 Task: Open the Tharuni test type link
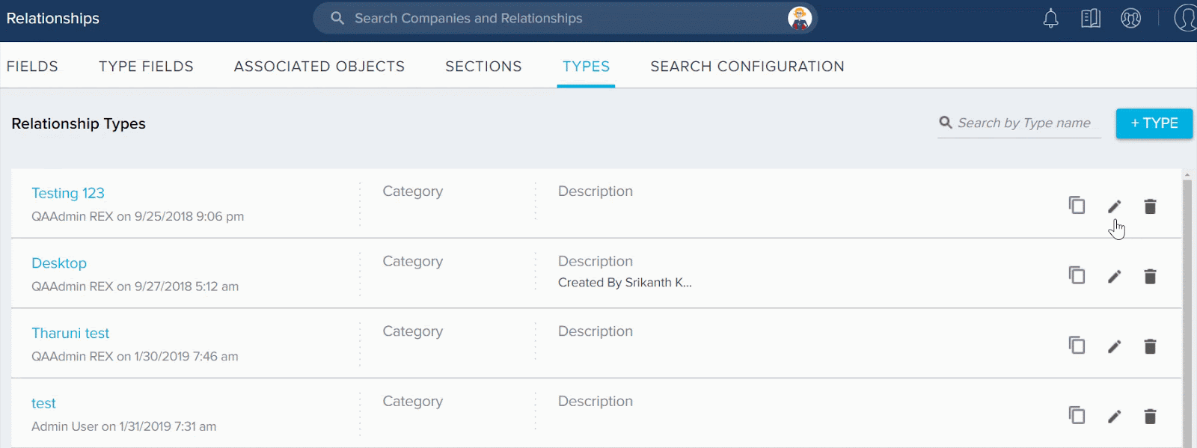tap(70, 333)
